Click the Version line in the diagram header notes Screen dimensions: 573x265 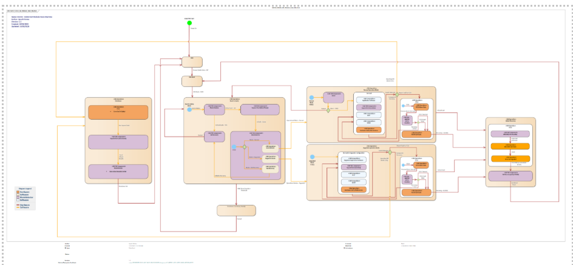pyautogui.click(x=17, y=22)
